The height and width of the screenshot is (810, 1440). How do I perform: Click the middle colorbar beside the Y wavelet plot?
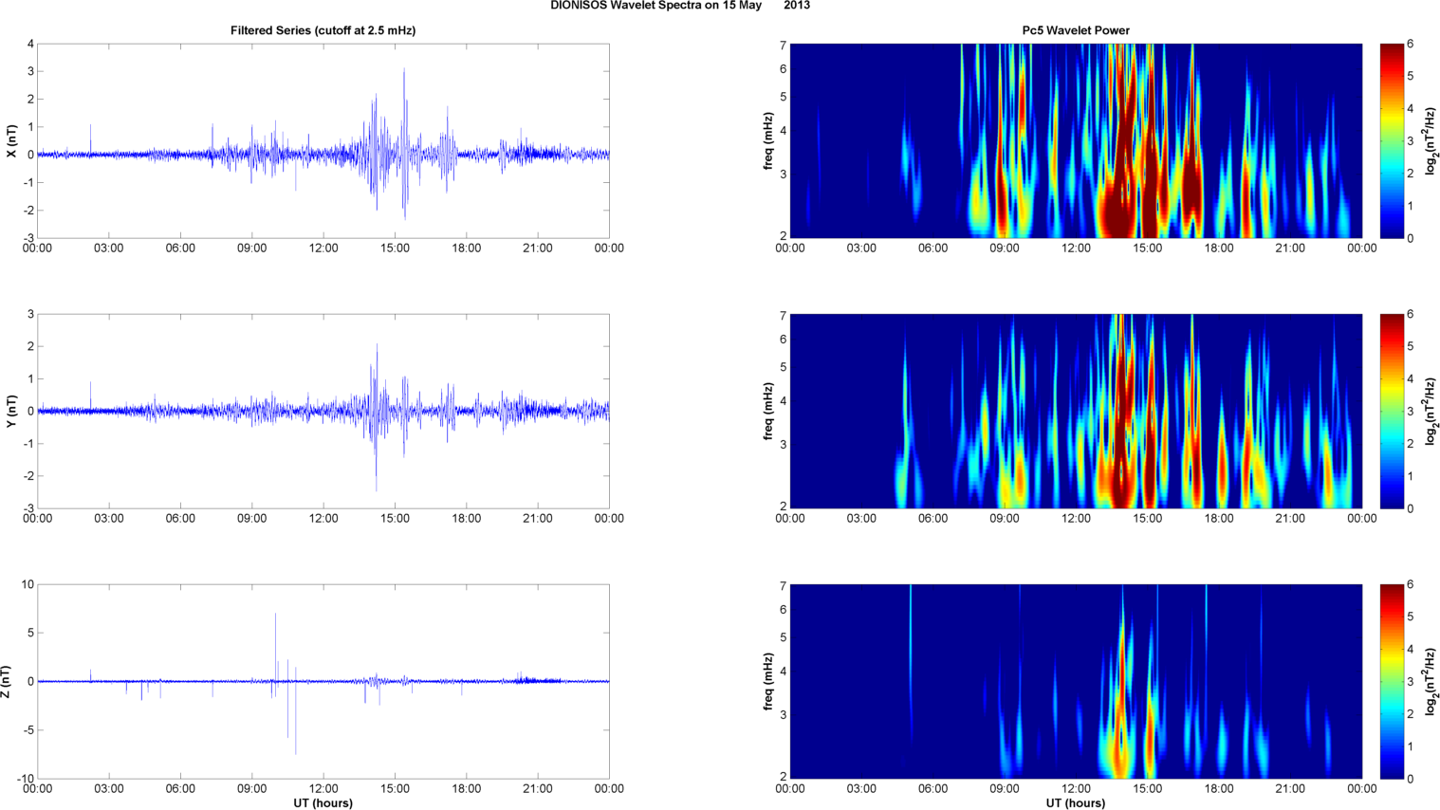click(1391, 412)
